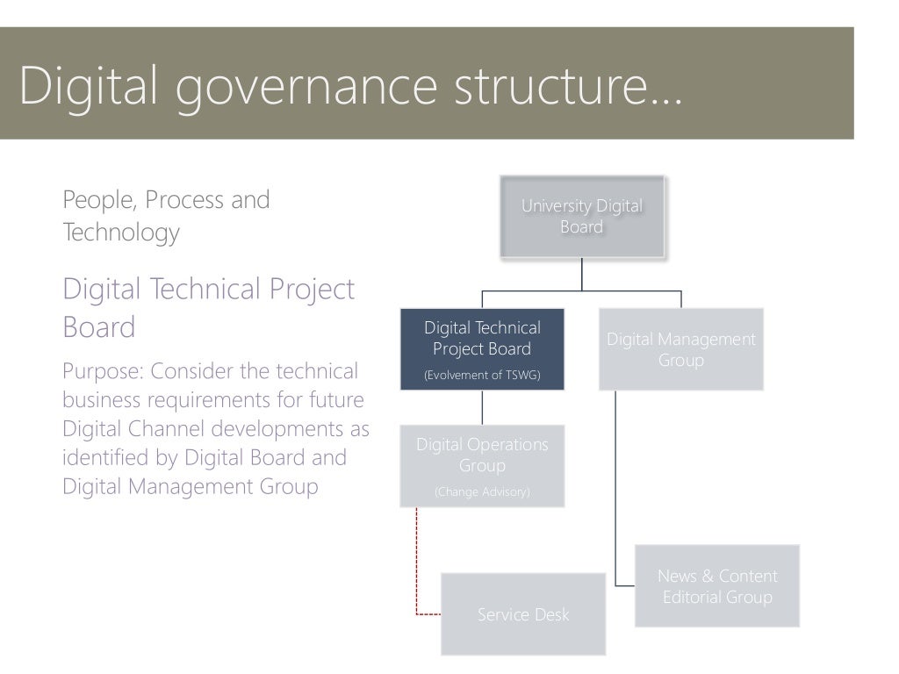
Task: Select News & Content Editorial Group box
Action: pyautogui.click(x=717, y=585)
